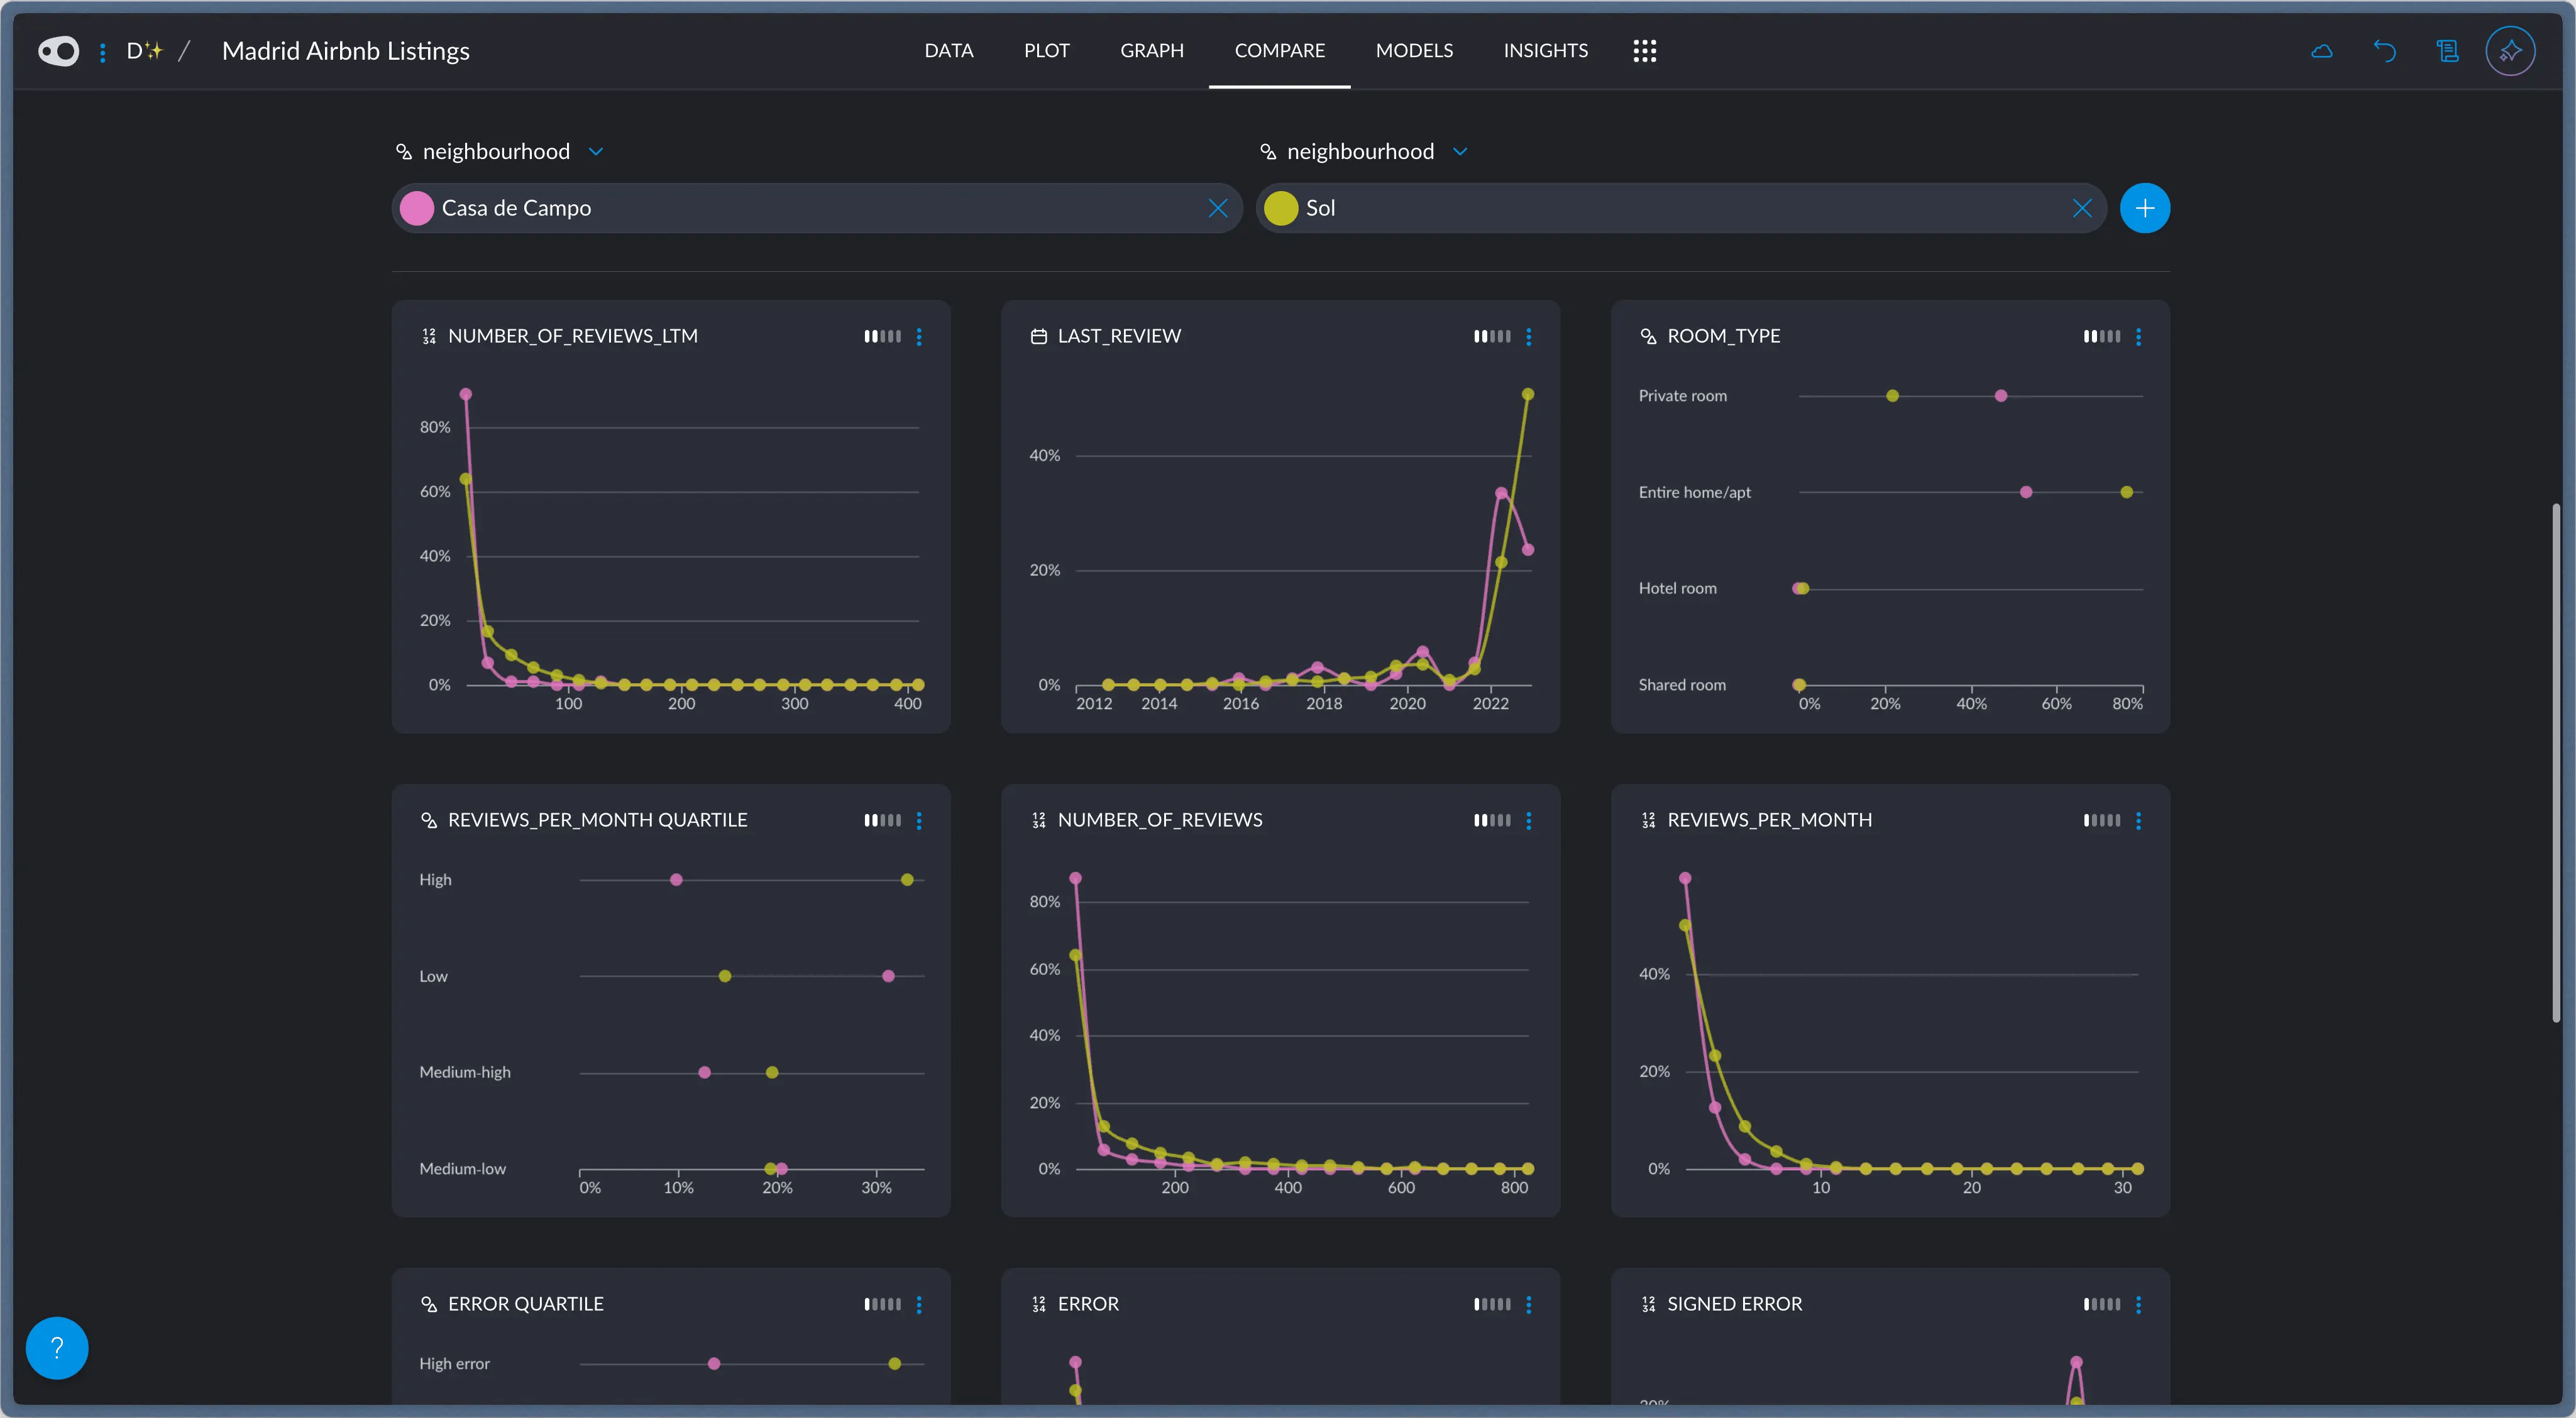Click the left neighbourhood link icon

pyautogui.click(x=404, y=152)
